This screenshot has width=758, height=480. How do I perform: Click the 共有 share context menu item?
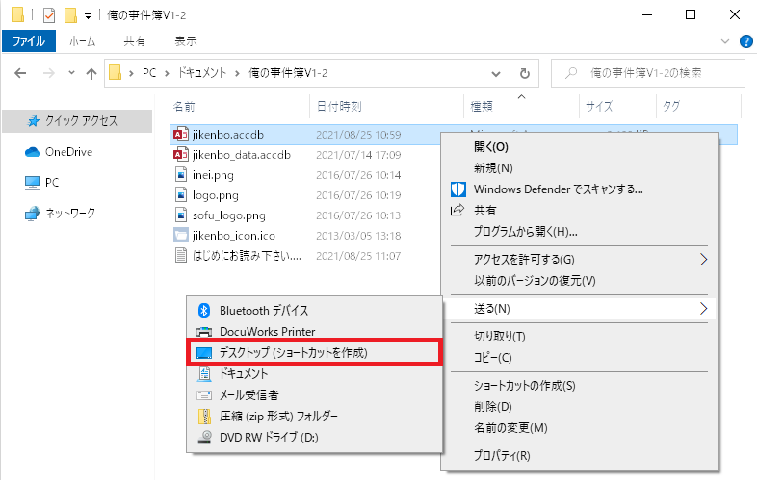coord(485,210)
